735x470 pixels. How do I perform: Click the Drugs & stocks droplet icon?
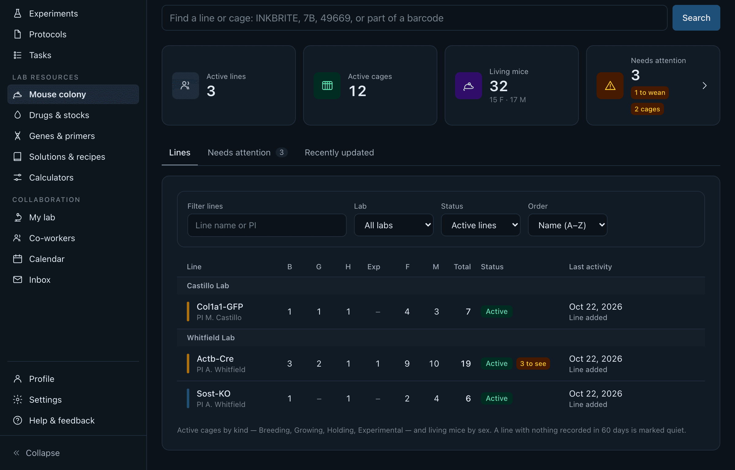pyautogui.click(x=18, y=115)
